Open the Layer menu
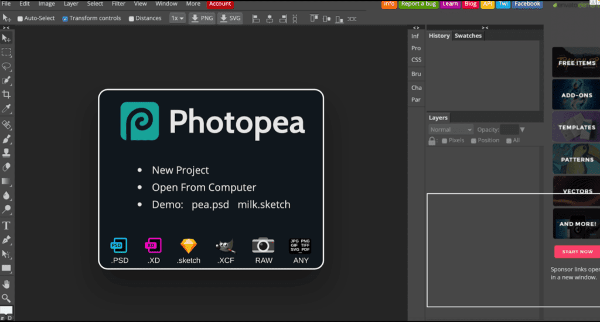 coord(71,4)
